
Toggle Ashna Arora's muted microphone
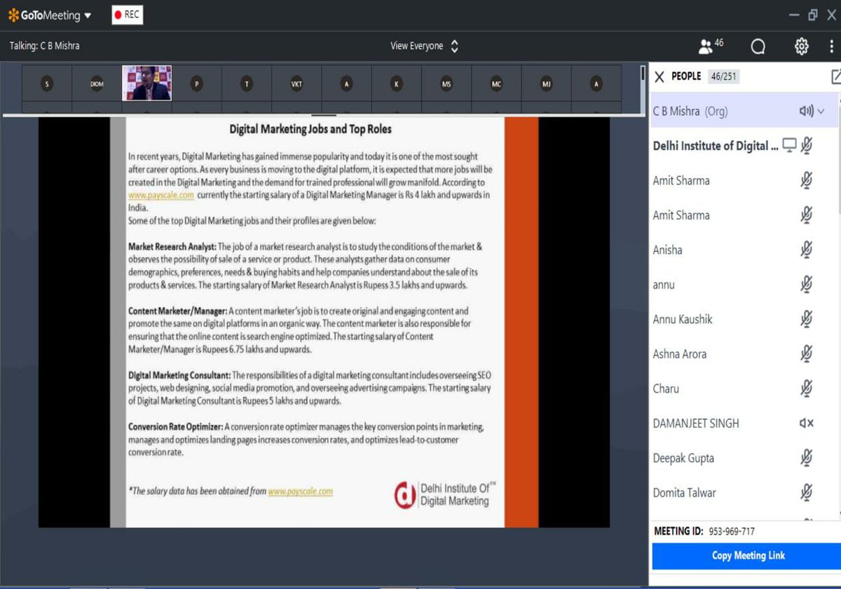tap(807, 354)
